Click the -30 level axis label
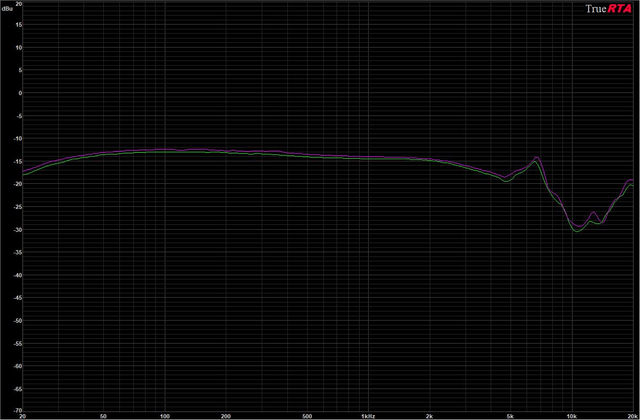This screenshot has height=420, width=640. (x=18, y=230)
